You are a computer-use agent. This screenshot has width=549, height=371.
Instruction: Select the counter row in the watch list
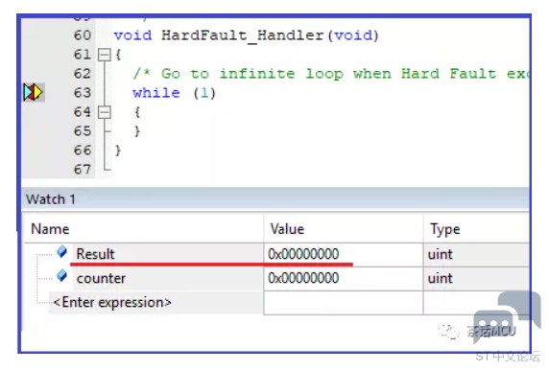point(276,279)
